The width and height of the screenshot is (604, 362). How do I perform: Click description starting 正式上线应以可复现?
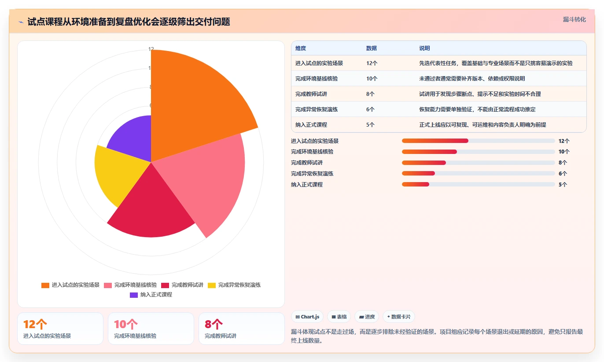coord(483,125)
